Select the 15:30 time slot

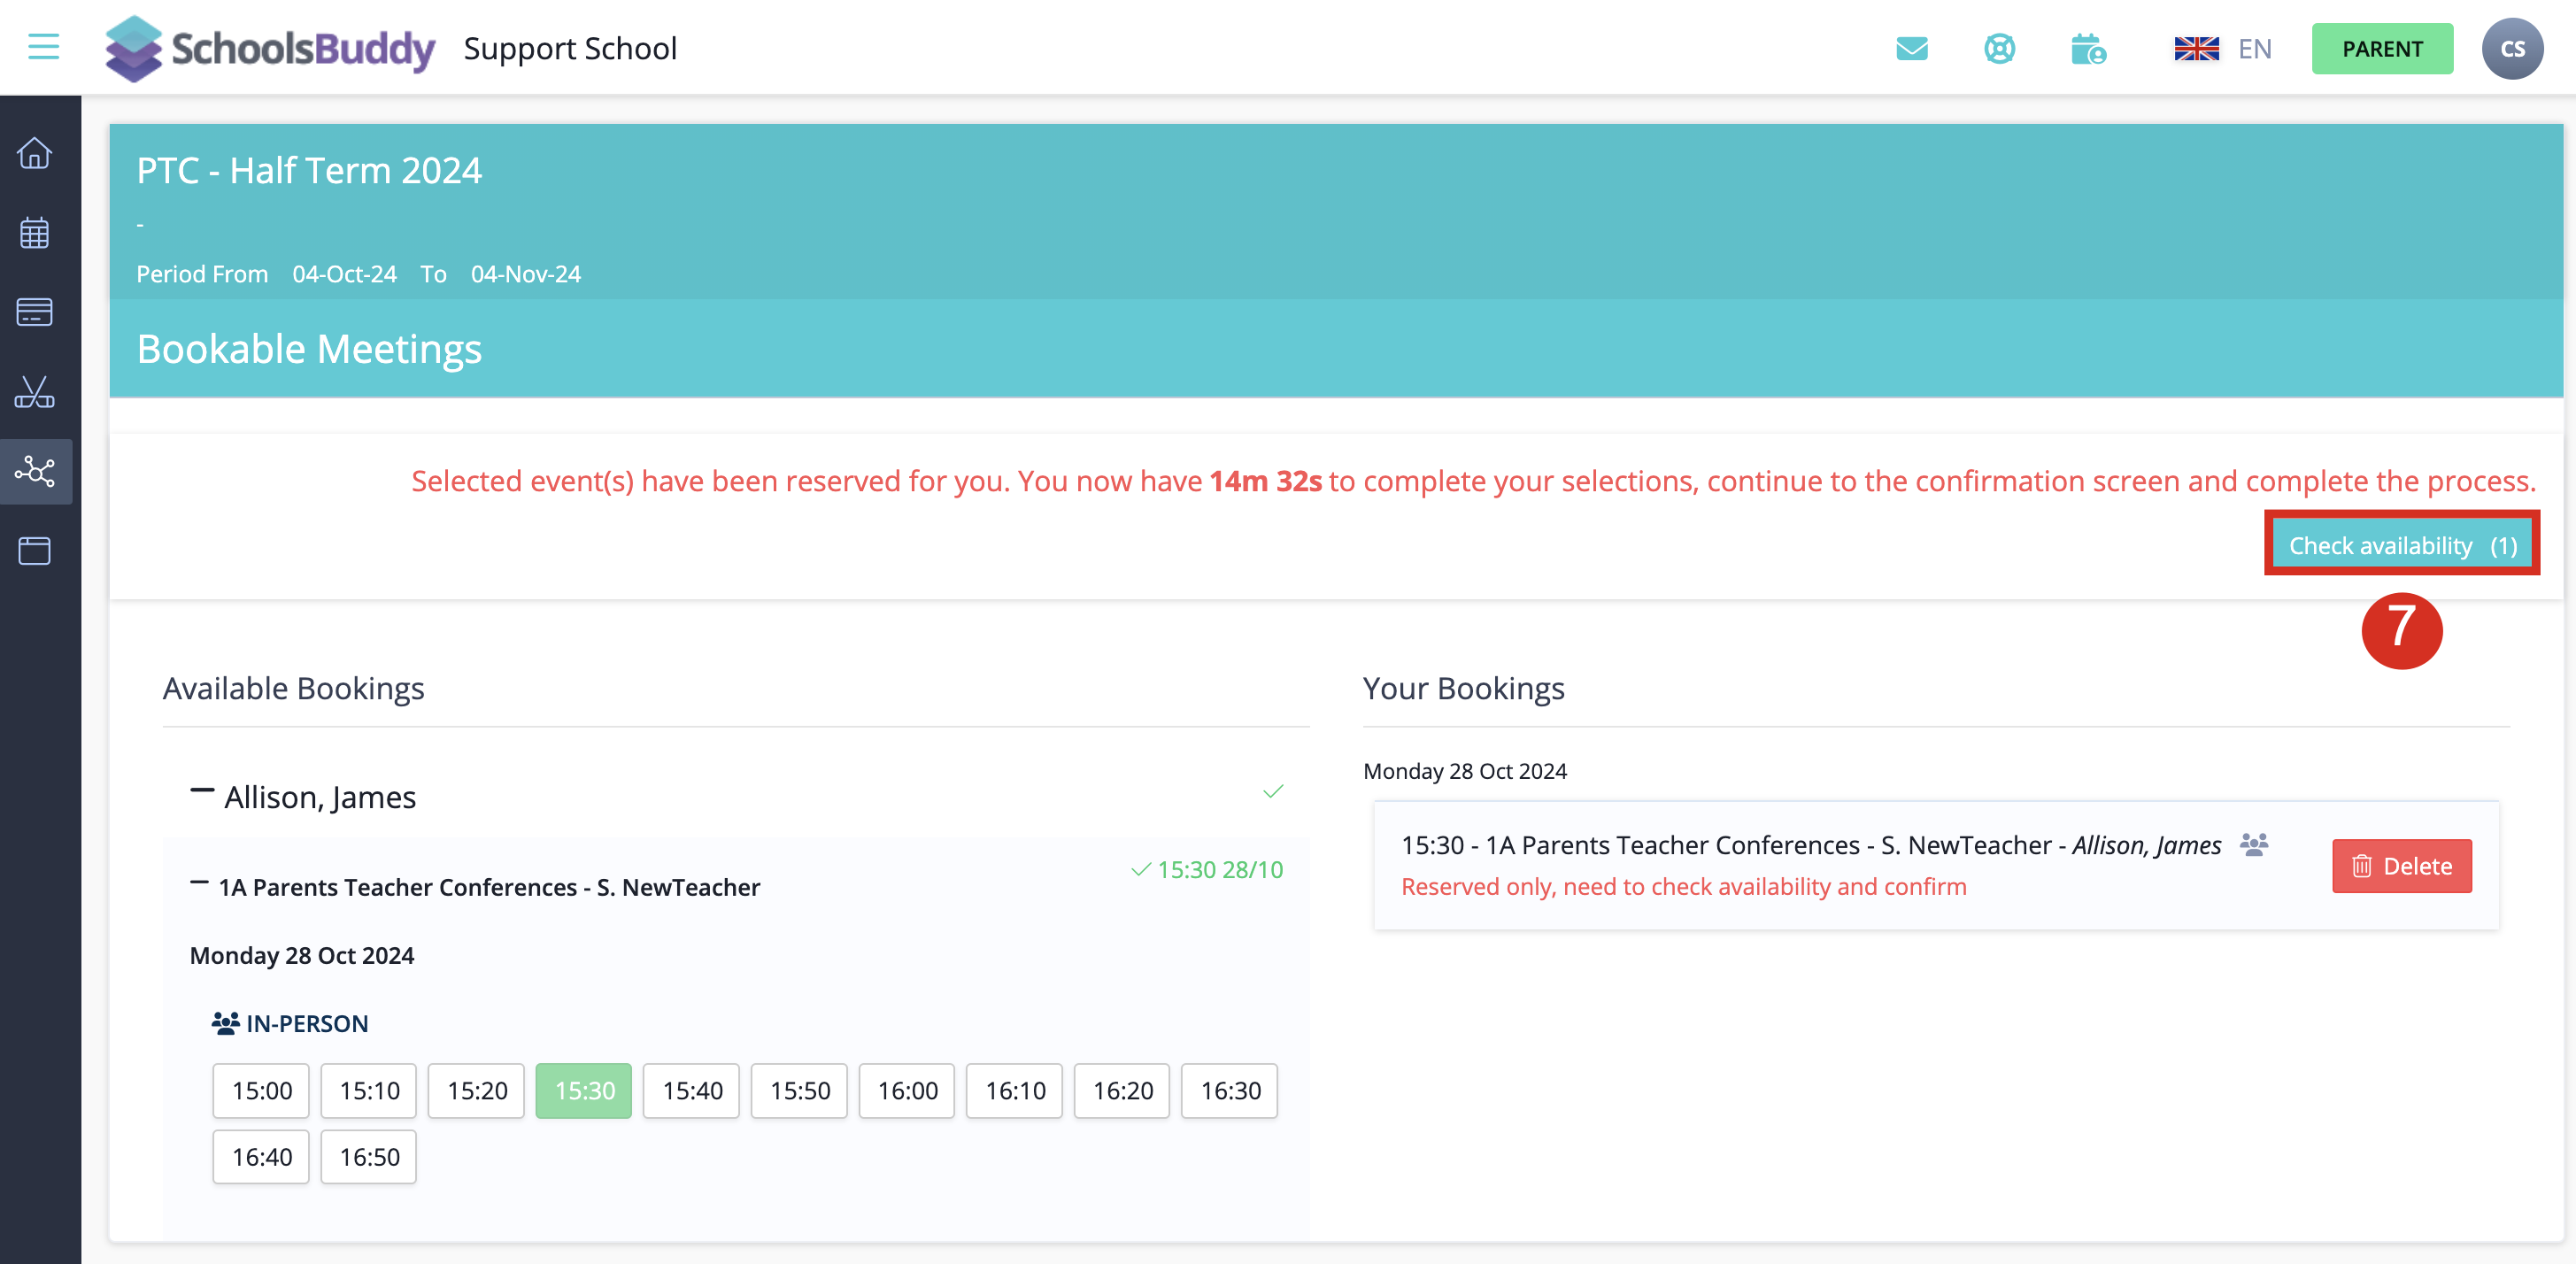[584, 1090]
